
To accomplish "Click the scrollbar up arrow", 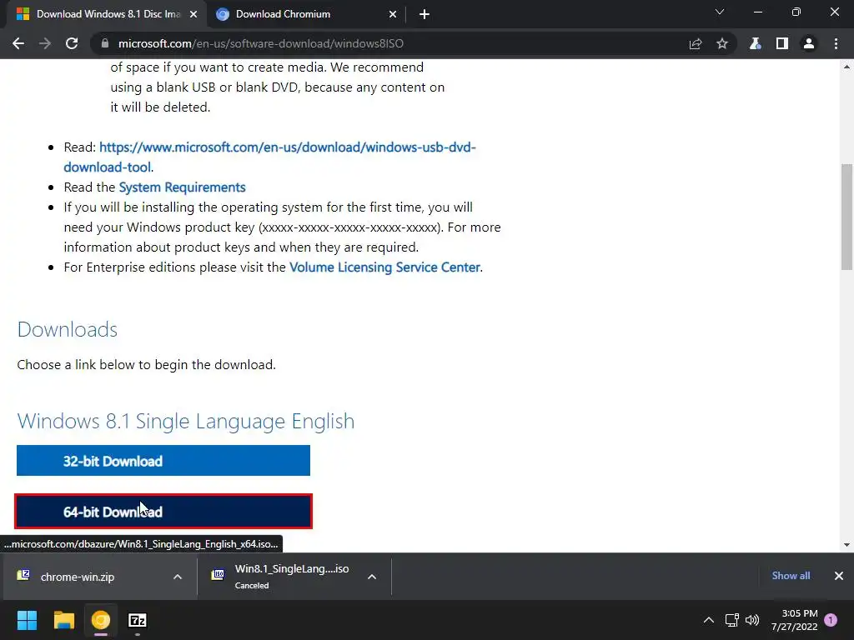I will pos(846,67).
